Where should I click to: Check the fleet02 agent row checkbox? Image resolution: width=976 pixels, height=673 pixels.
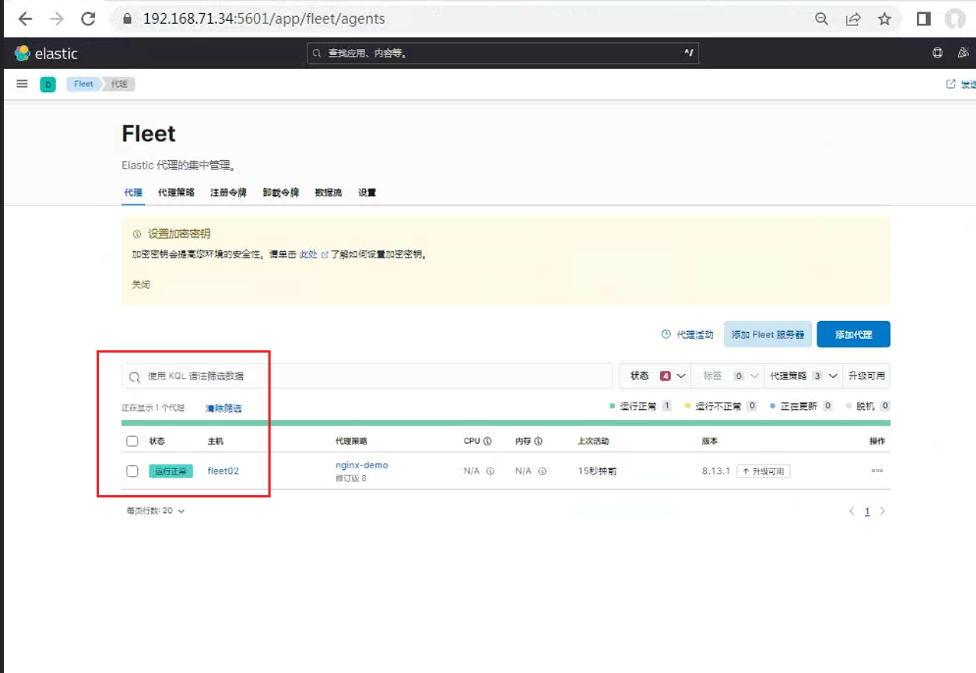pyautogui.click(x=133, y=471)
